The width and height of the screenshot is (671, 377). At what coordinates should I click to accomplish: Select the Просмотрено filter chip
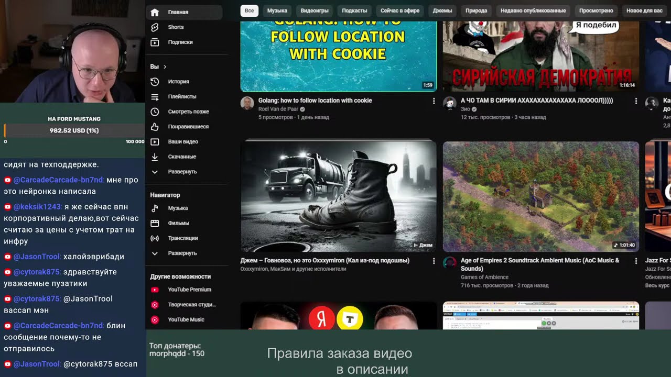coord(596,10)
